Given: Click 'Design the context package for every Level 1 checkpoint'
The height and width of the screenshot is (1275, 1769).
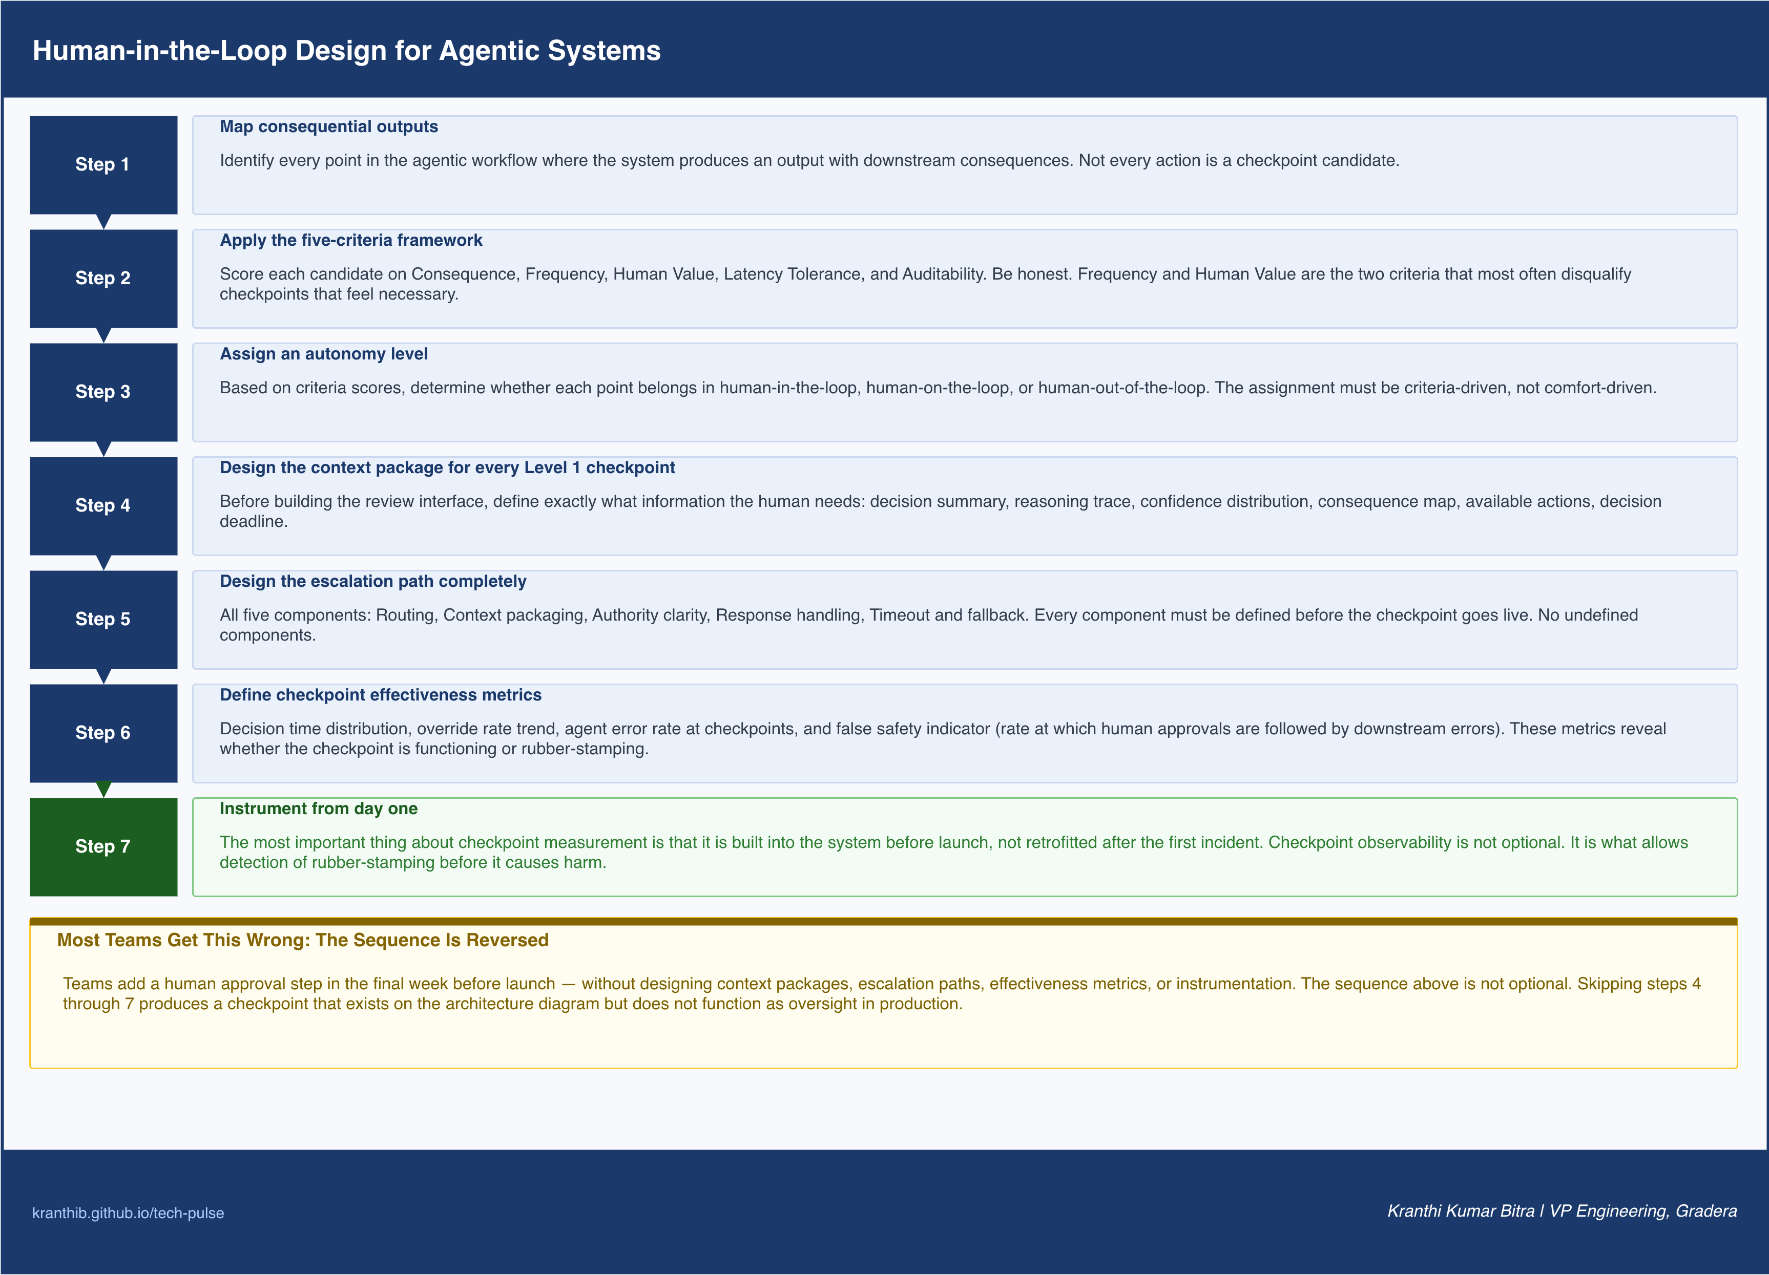Looking at the screenshot, I should [x=447, y=468].
